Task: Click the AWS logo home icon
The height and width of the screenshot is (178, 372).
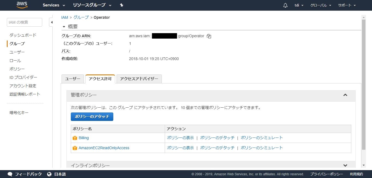Action: click(22, 5)
